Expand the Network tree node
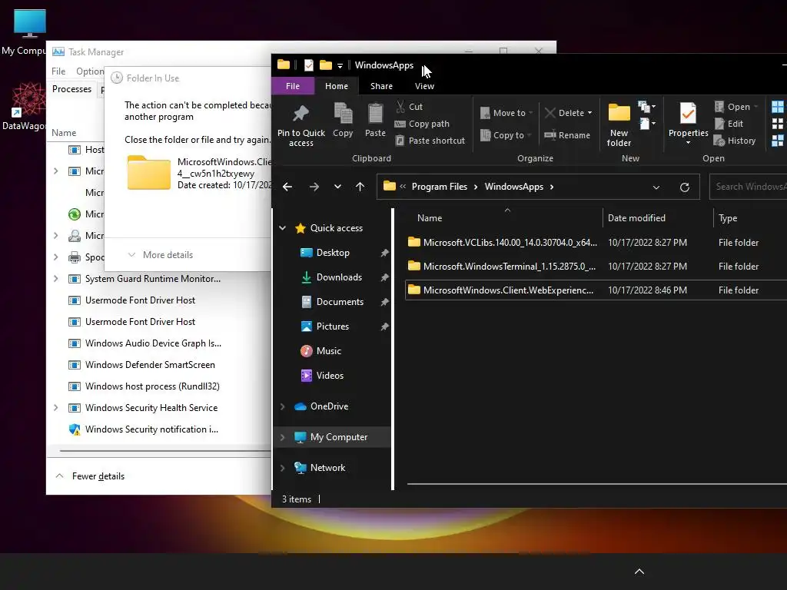Image resolution: width=787 pixels, height=590 pixels. pos(283,468)
